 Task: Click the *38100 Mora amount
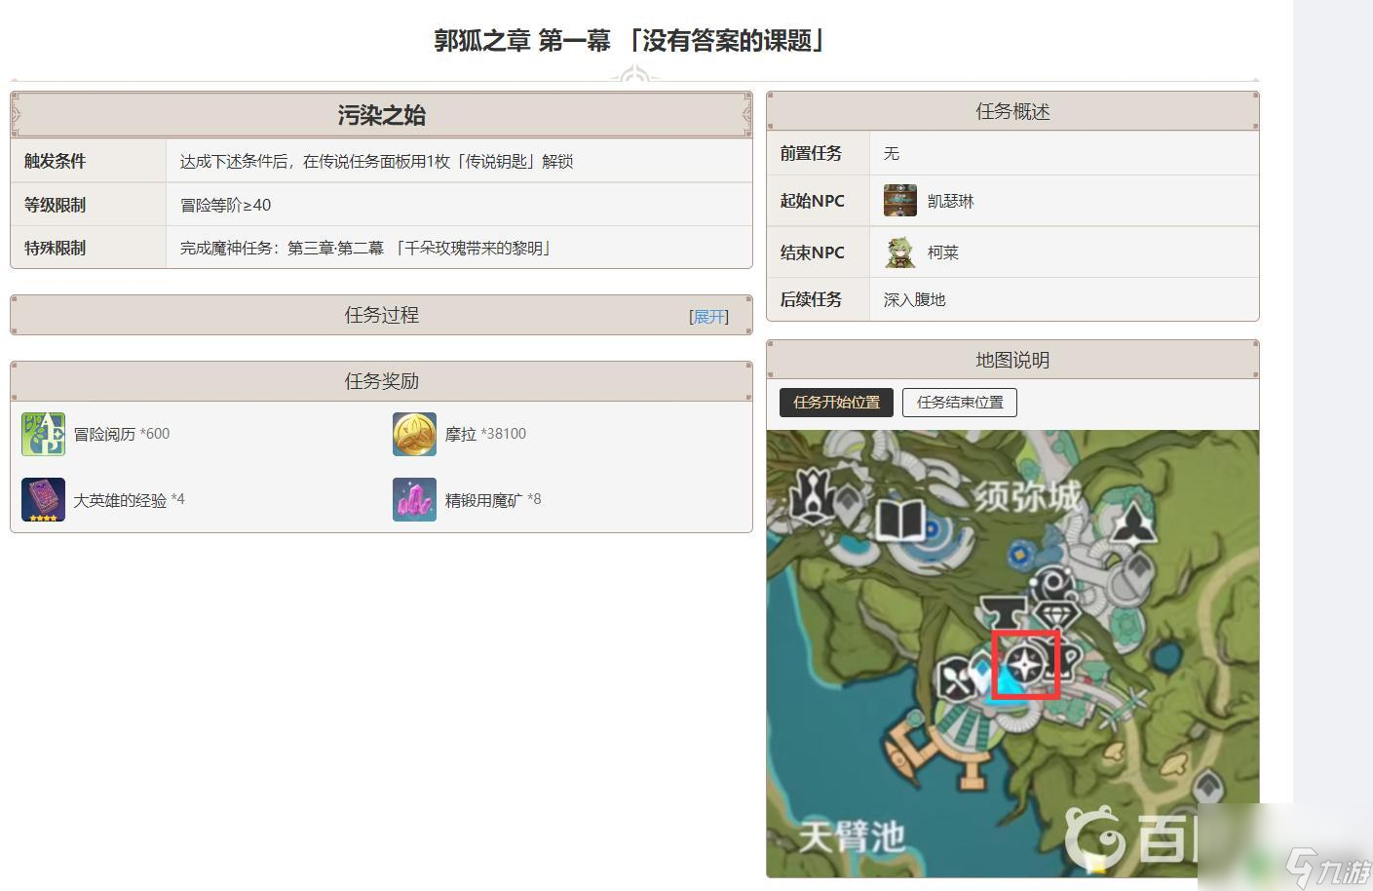tap(503, 434)
